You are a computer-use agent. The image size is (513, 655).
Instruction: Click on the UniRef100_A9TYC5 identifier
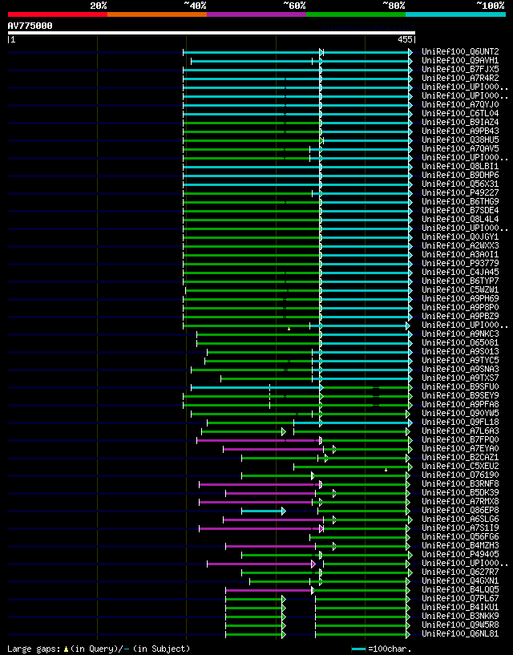click(x=460, y=360)
